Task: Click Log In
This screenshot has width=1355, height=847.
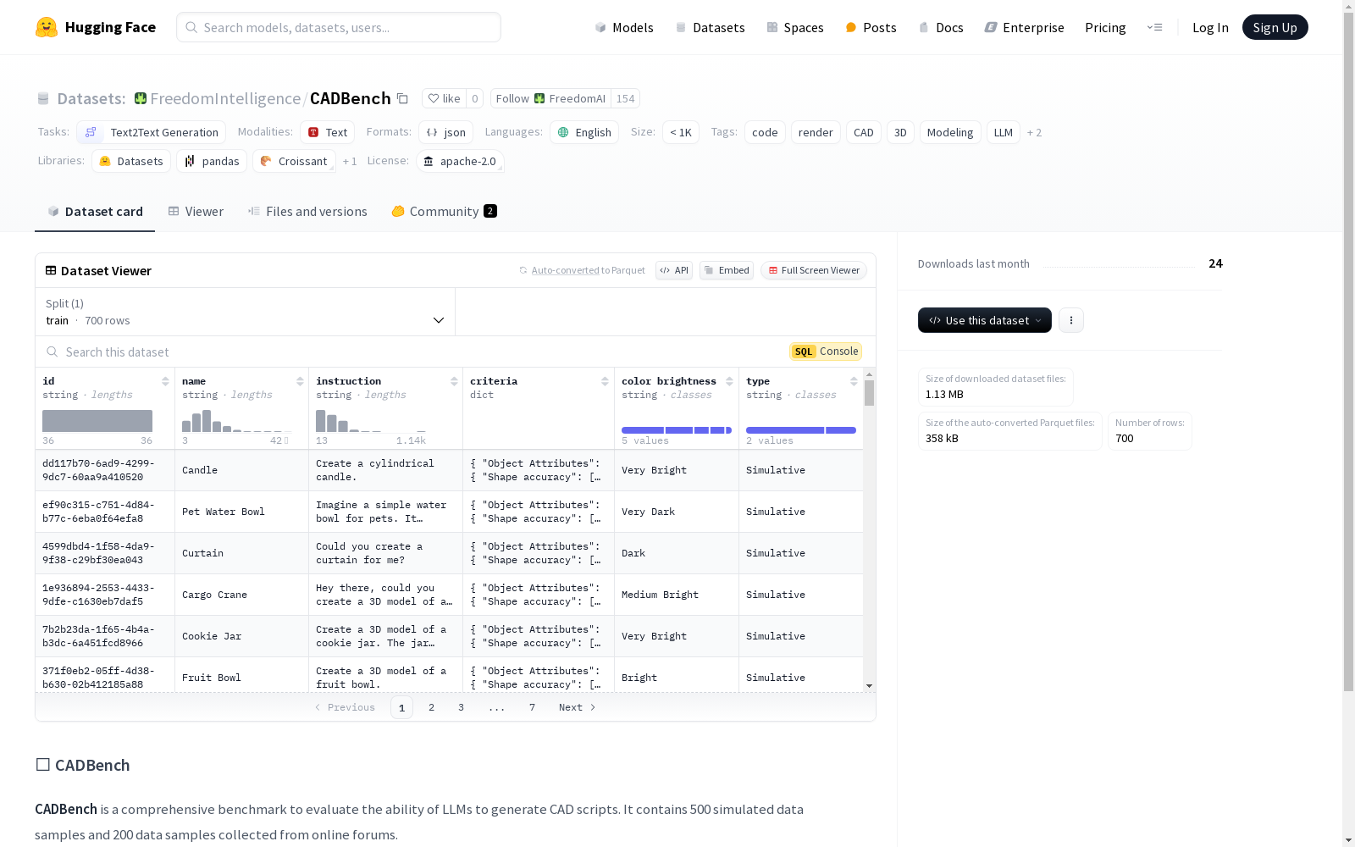Action: click(x=1210, y=27)
